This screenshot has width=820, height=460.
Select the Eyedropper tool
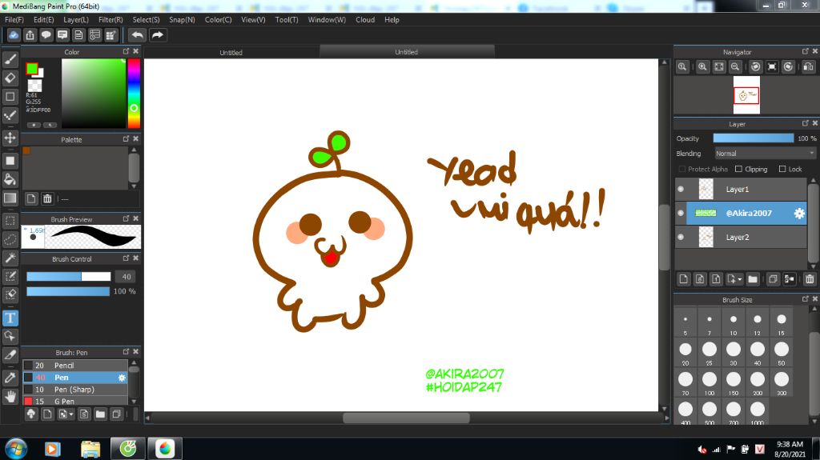[10, 378]
